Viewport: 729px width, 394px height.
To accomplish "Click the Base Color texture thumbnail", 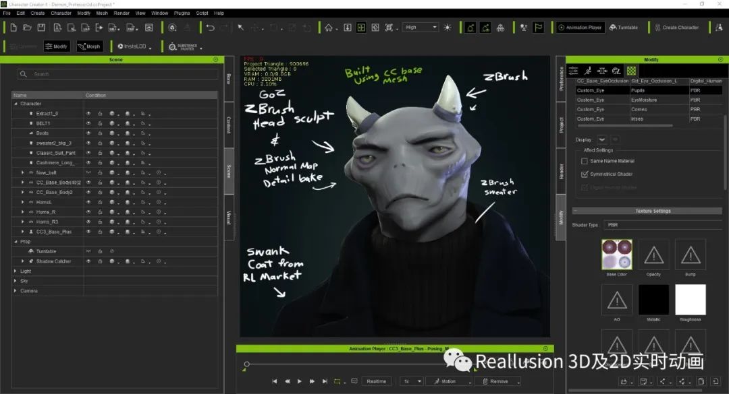I will pyautogui.click(x=617, y=255).
